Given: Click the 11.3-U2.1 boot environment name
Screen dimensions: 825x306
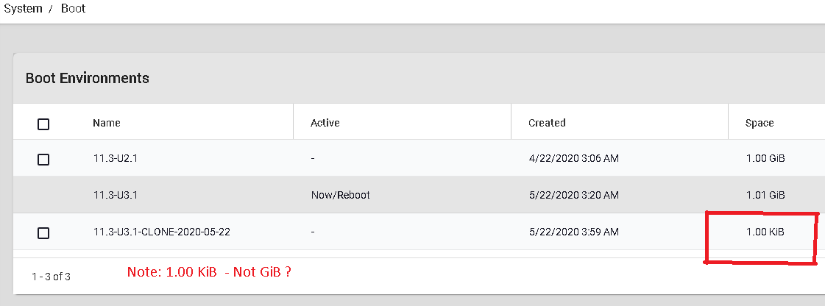Looking at the screenshot, I should [x=114, y=159].
